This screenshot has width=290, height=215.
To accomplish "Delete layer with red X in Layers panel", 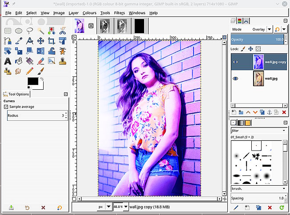I will tap(284, 112).
